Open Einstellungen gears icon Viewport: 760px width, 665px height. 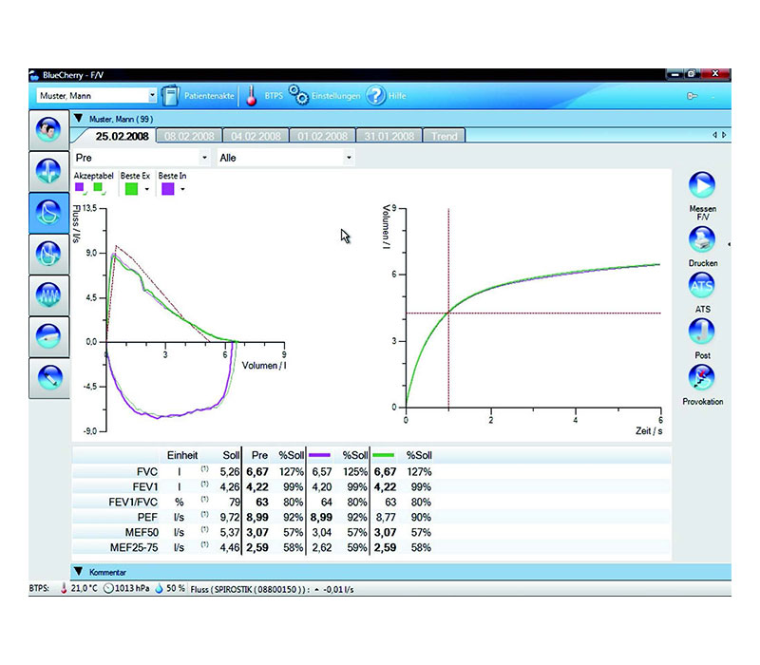coord(299,96)
